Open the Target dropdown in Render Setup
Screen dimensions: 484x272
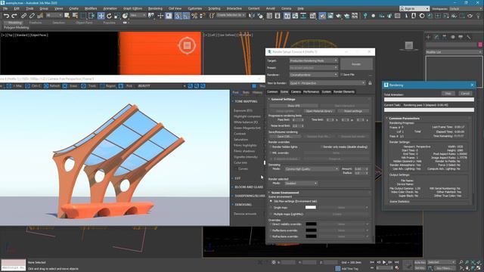pyautogui.click(x=313, y=60)
